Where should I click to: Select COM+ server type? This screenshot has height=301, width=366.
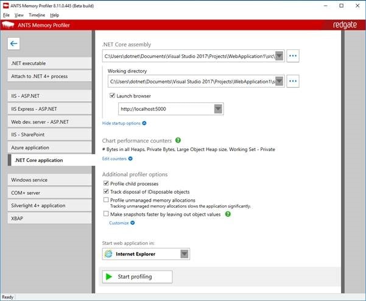point(49,193)
